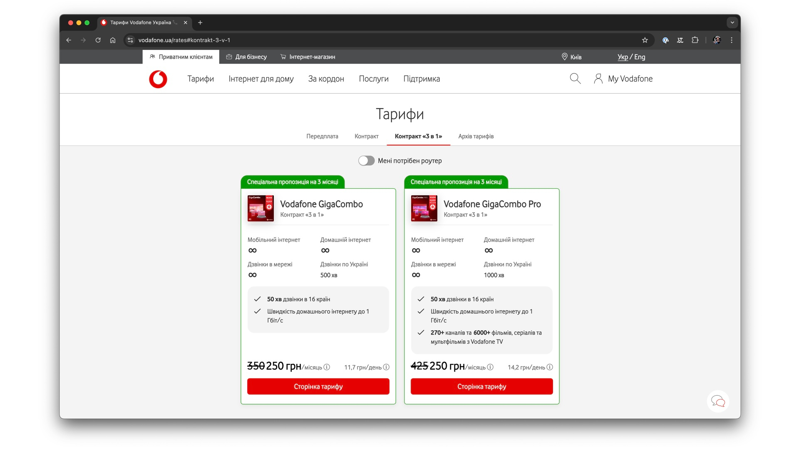
Task: Click the GigaCombo Pro tariff thumbnail image
Action: [424, 208]
